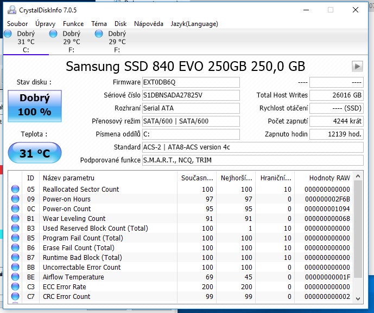Click the serial number field
The image size is (374, 313).
click(x=191, y=95)
